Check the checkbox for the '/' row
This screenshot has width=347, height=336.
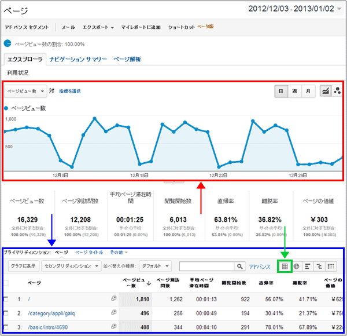pyautogui.click(x=6, y=299)
